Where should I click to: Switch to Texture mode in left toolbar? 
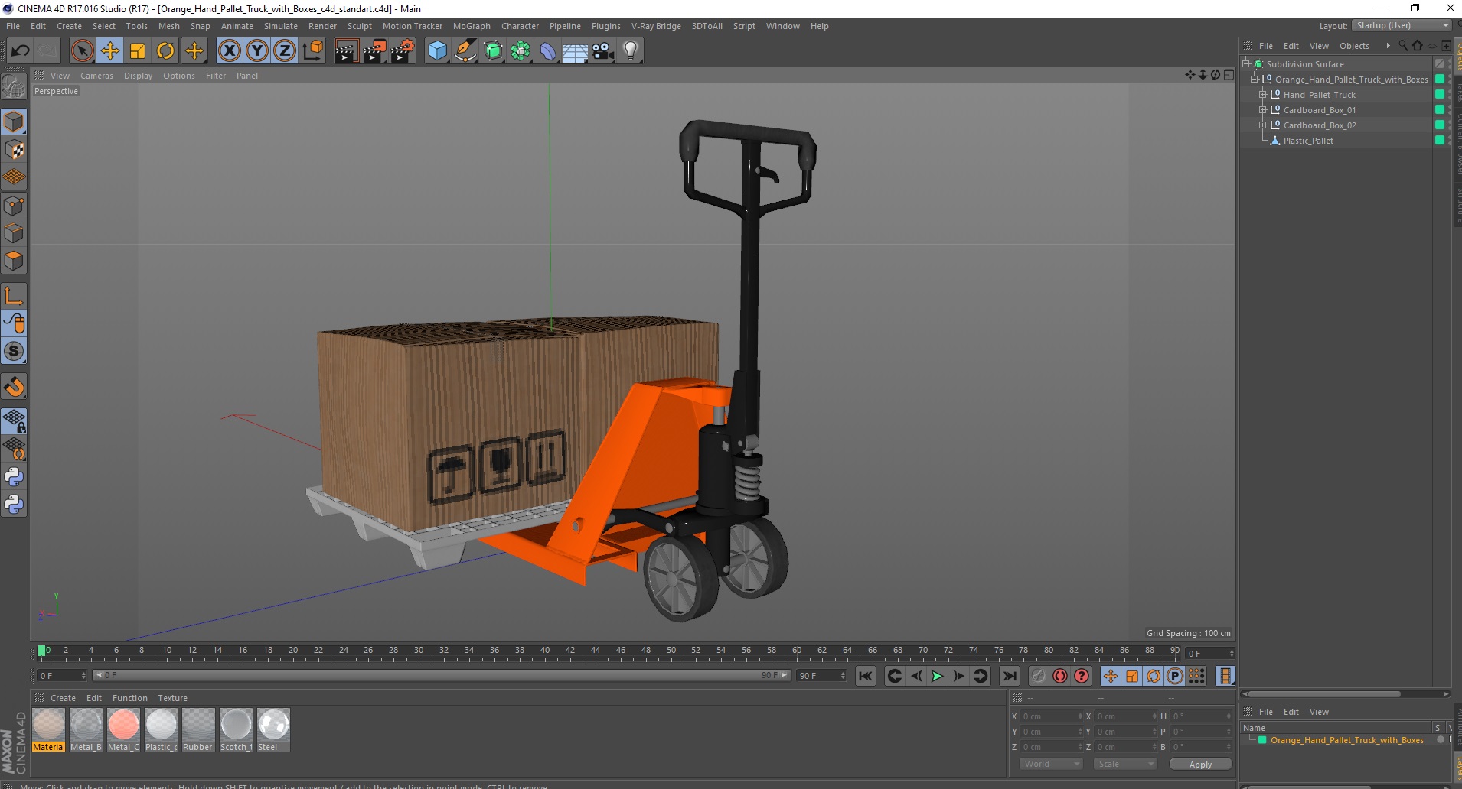(x=14, y=150)
